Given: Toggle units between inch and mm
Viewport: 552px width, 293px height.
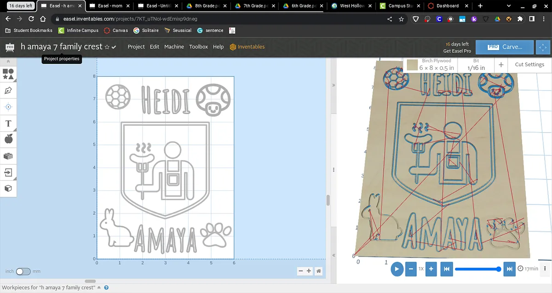Looking at the screenshot, I should tap(23, 271).
